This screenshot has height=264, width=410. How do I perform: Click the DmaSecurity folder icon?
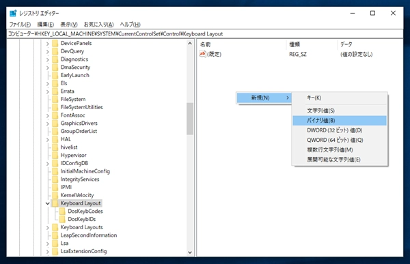coord(55,68)
